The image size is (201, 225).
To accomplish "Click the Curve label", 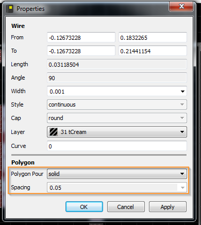I will (19, 146).
